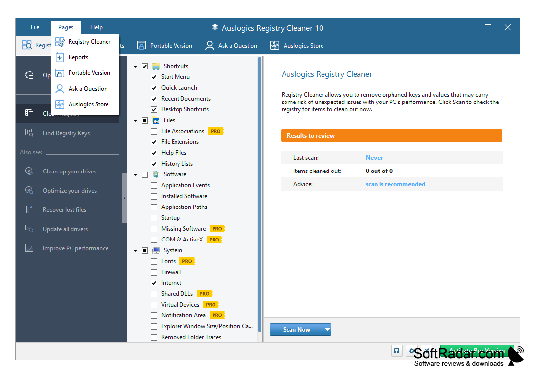Uncheck the File Extensions checkbox
The width and height of the screenshot is (536, 379).
(x=154, y=142)
